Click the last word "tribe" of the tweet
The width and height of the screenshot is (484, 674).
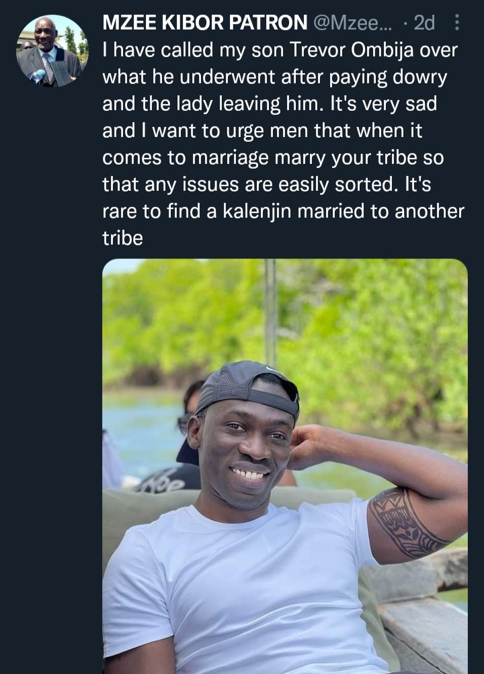point(122,238)
